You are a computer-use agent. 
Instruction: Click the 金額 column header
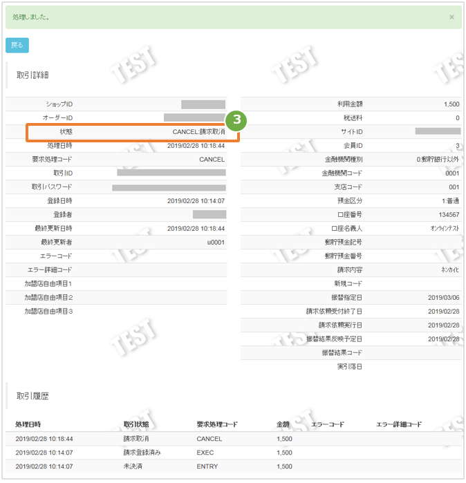(x=283, y=424)
